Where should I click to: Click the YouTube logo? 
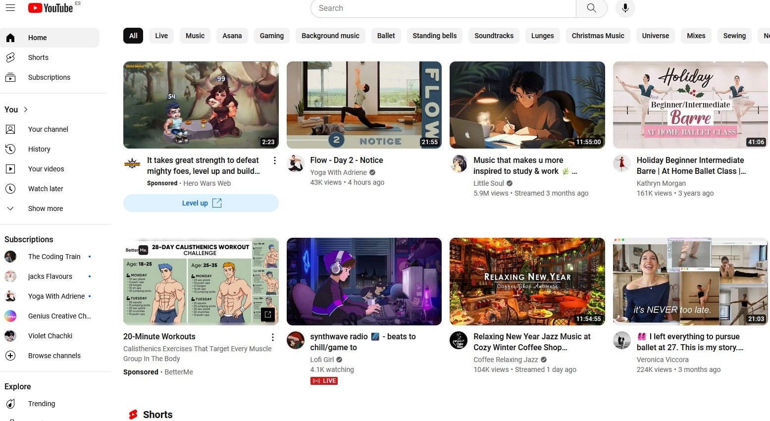click(x=50, y=7)
